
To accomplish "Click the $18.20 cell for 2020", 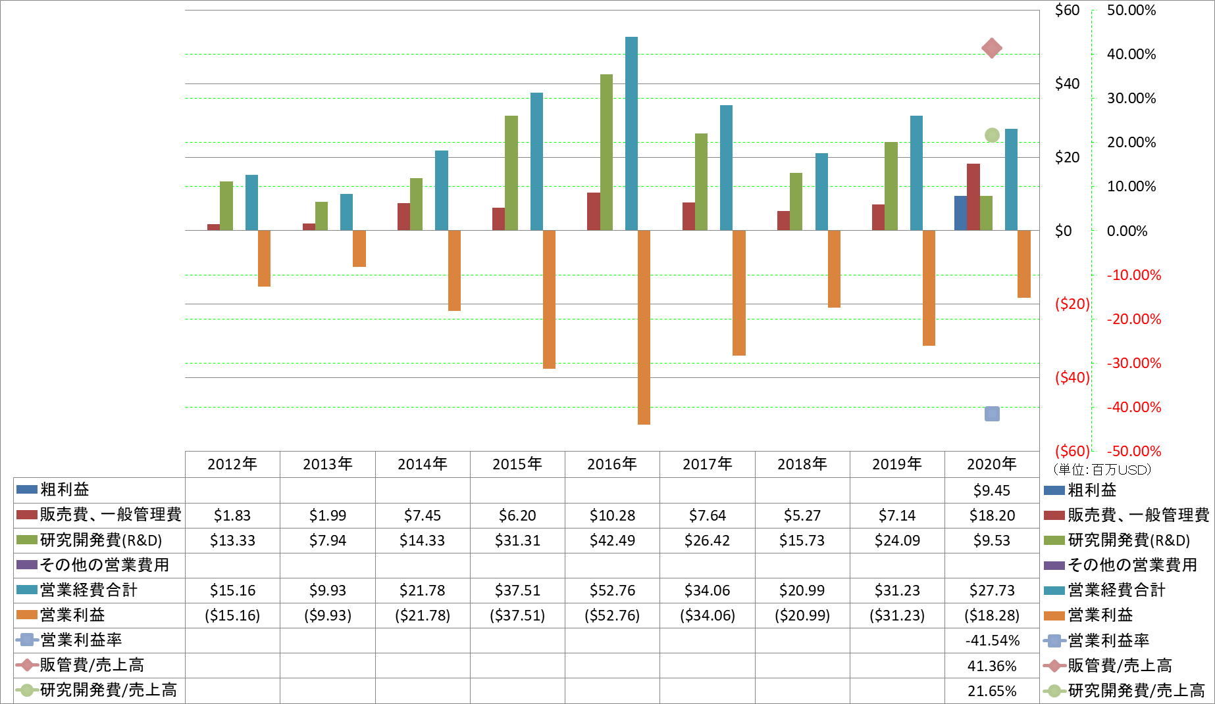I will click(x=992, y=515).
